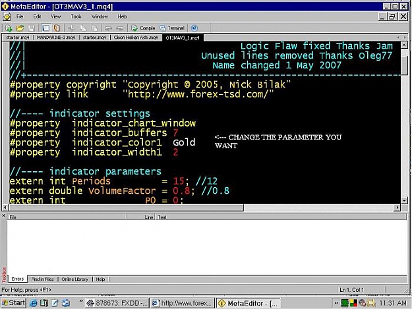Toggle the Navigator panel icon
The width and height of the screenshot is (412, 309).
point(45,28)
